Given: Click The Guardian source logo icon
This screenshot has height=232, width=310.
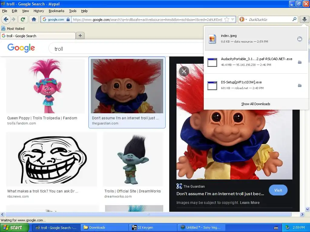Looking at the screenshot, I should tap(179, 186).
